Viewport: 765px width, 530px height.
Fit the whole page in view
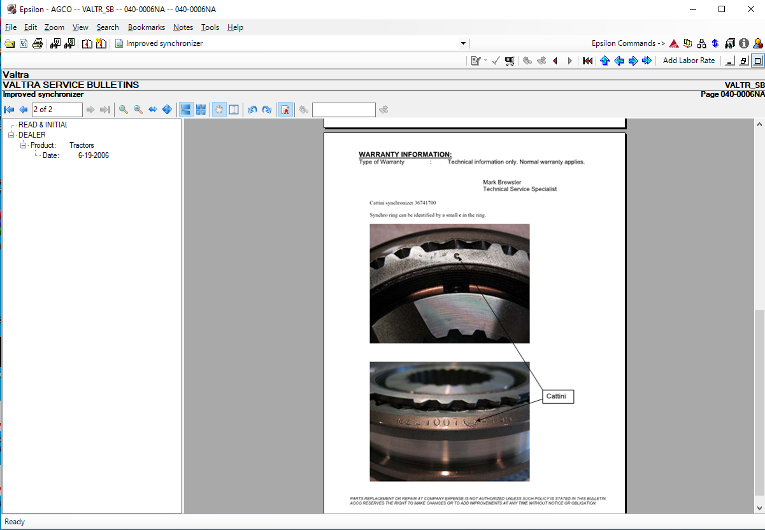[x=167, y=110]
